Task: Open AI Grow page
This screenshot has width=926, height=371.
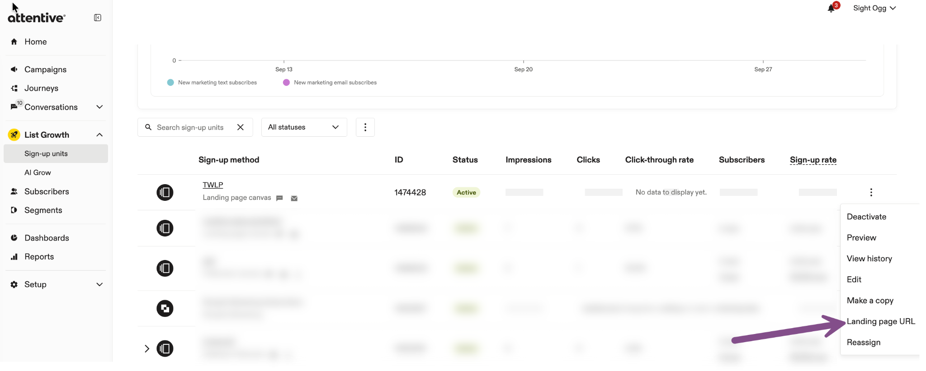Action: tap(38, 172)
